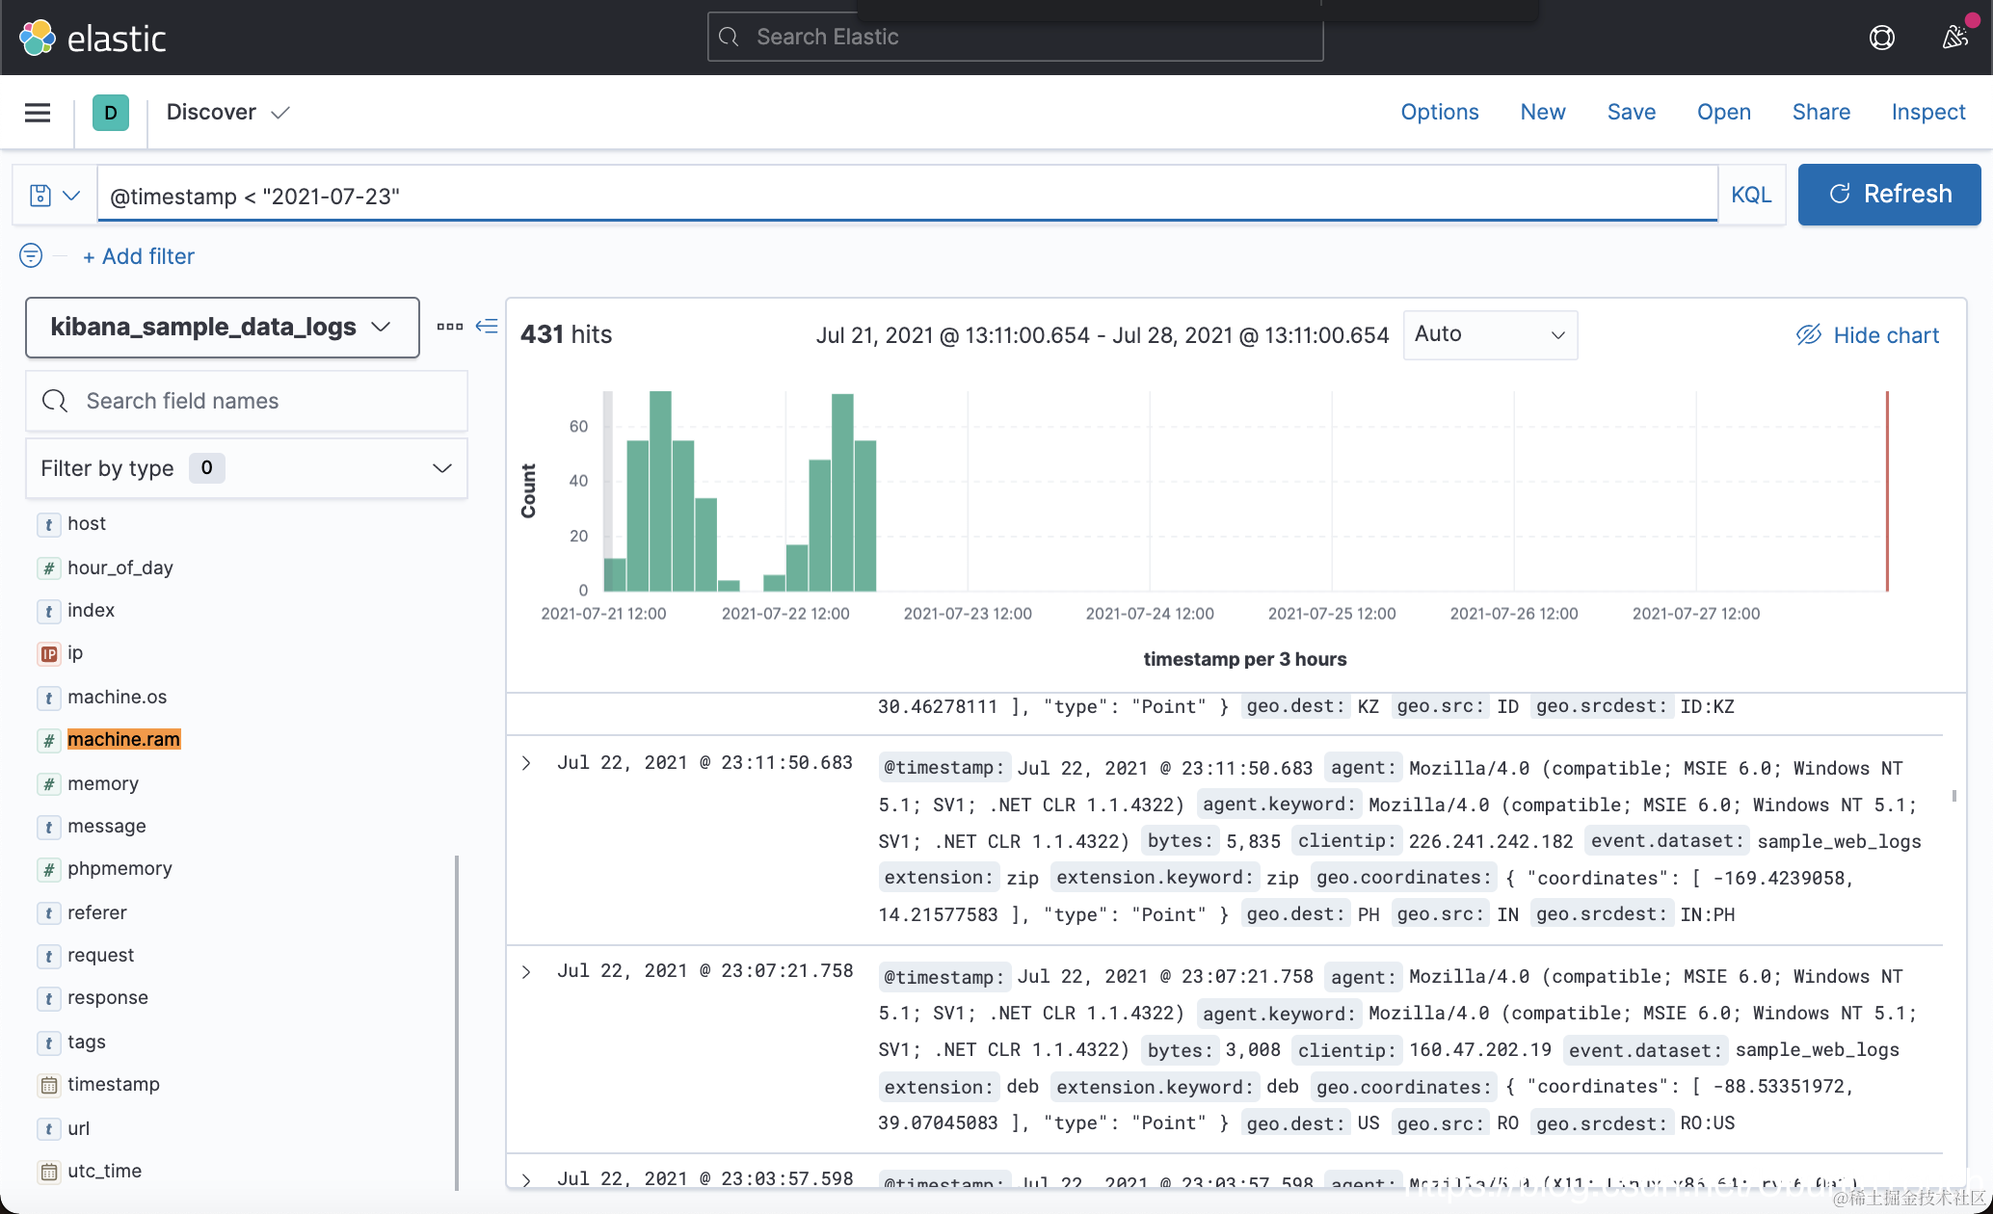The width and height of the screenshot is (1993, 1214).
Task: Click the timestamp date type icon
Action: [x=48, y=1085]
